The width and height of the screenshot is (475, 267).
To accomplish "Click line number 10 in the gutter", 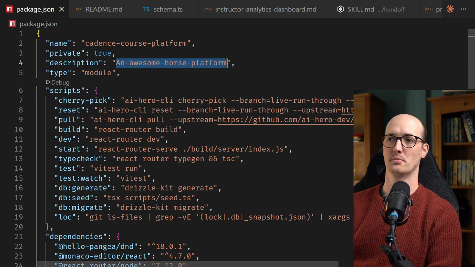I will tap(19, 129).
